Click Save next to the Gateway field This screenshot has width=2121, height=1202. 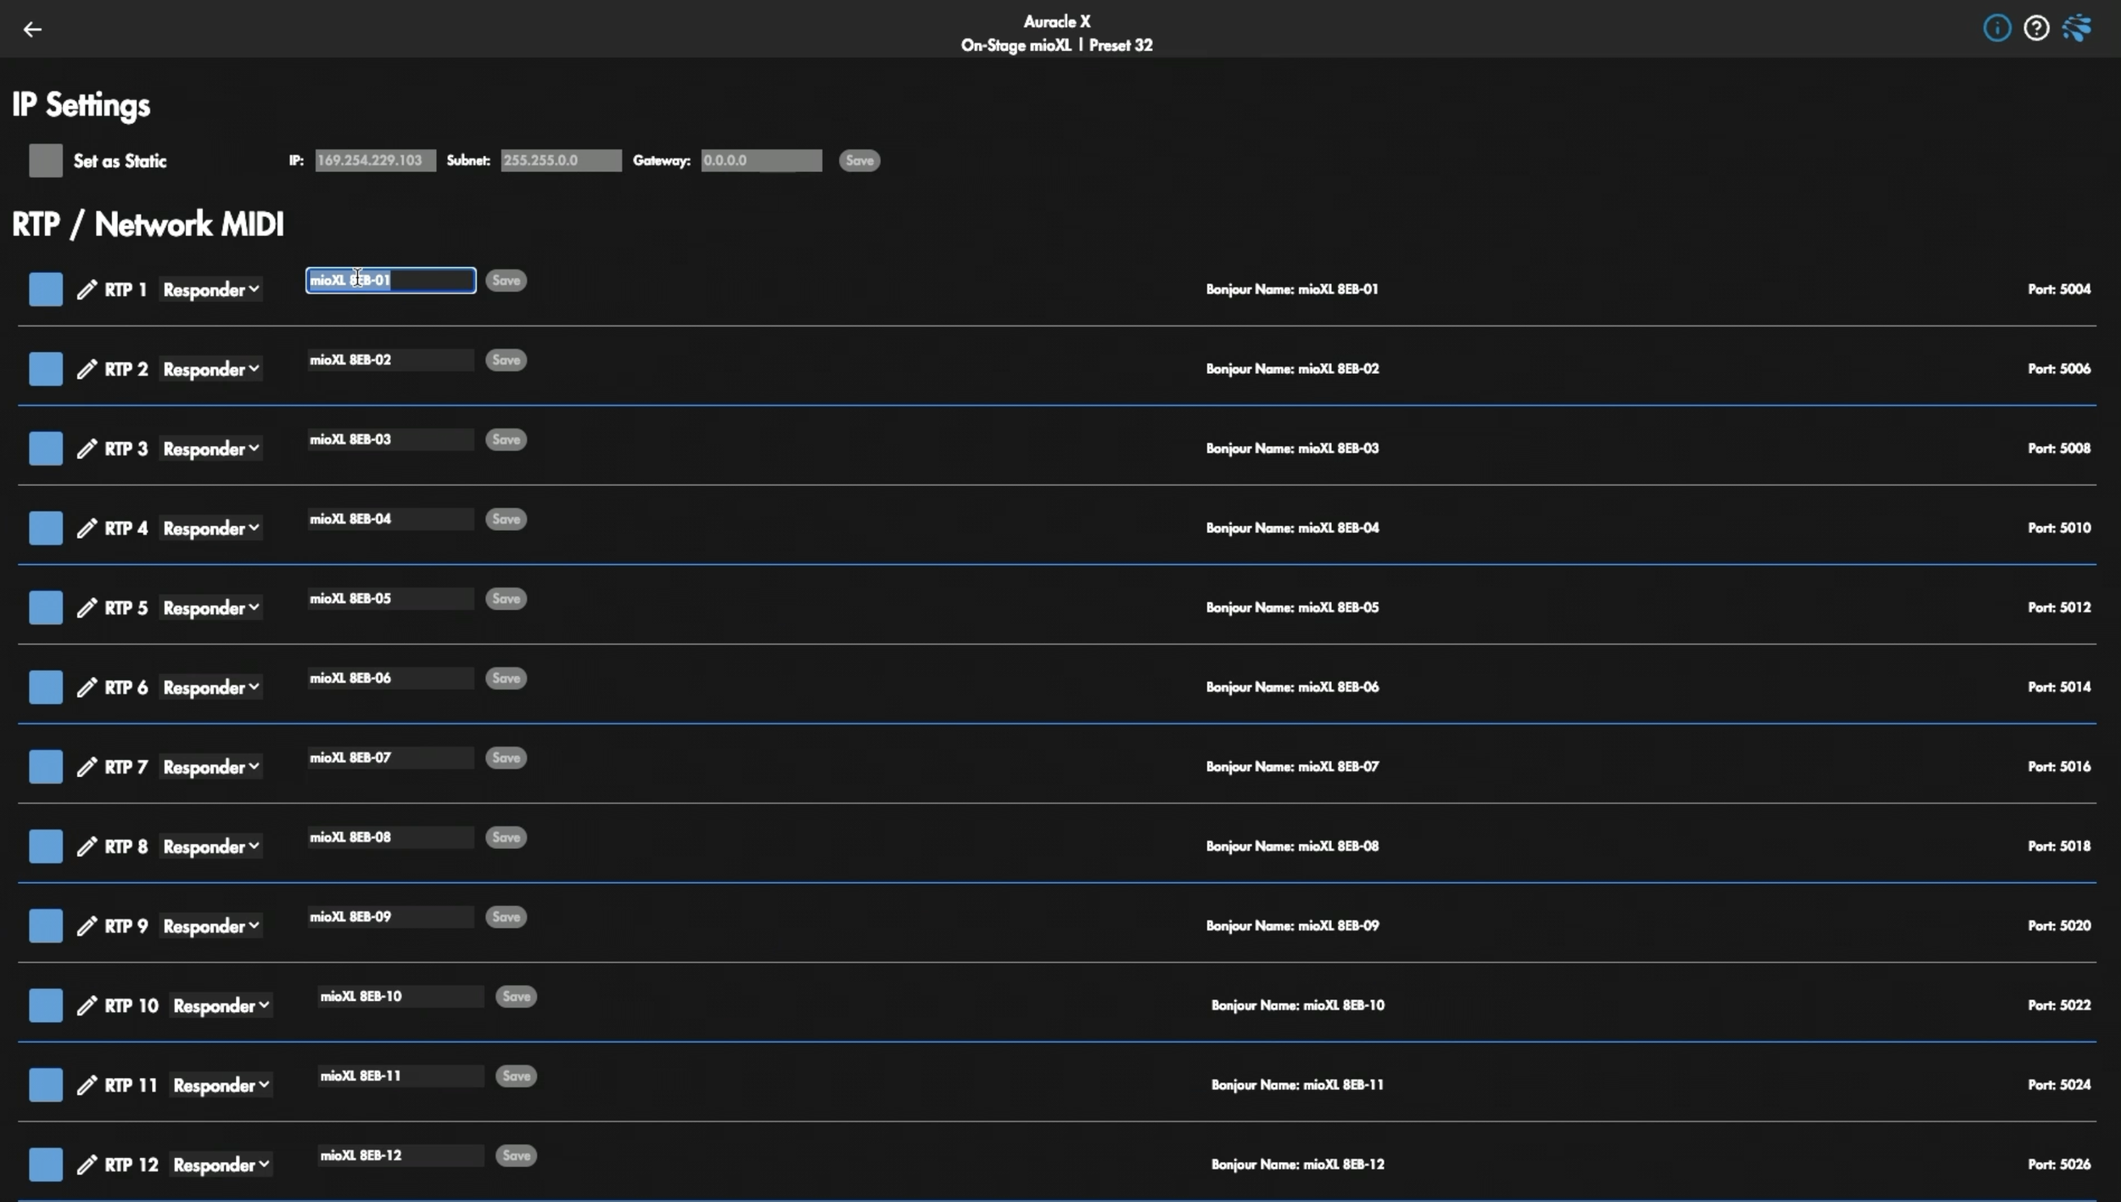point(859,160)
